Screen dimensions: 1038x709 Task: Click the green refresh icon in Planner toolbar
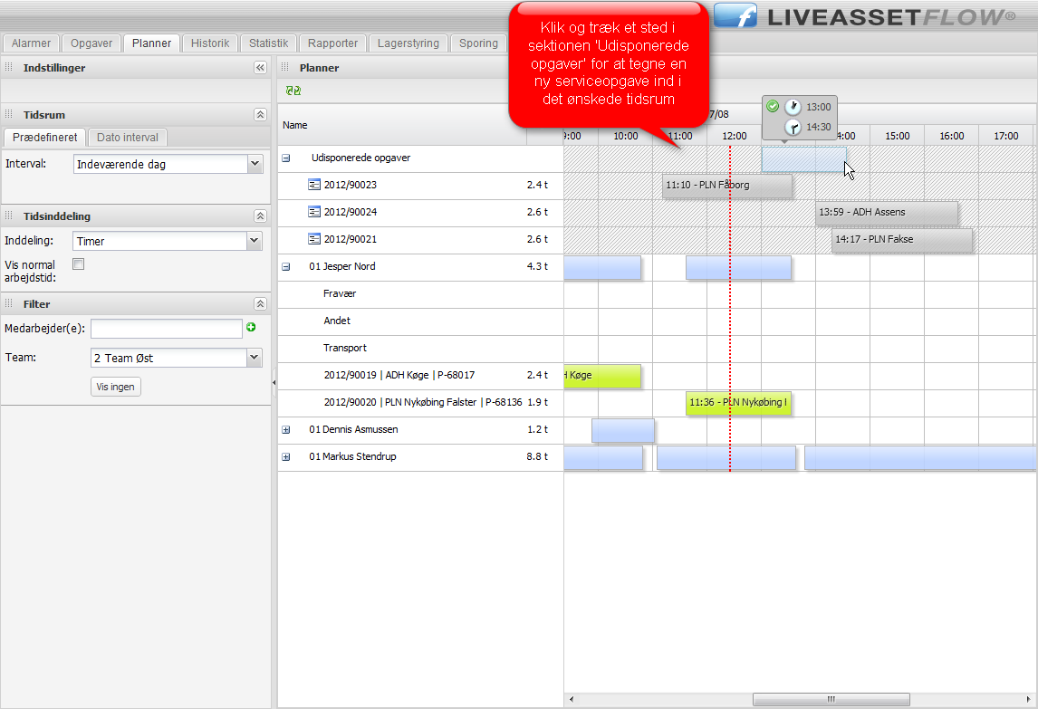coord(293,91)
